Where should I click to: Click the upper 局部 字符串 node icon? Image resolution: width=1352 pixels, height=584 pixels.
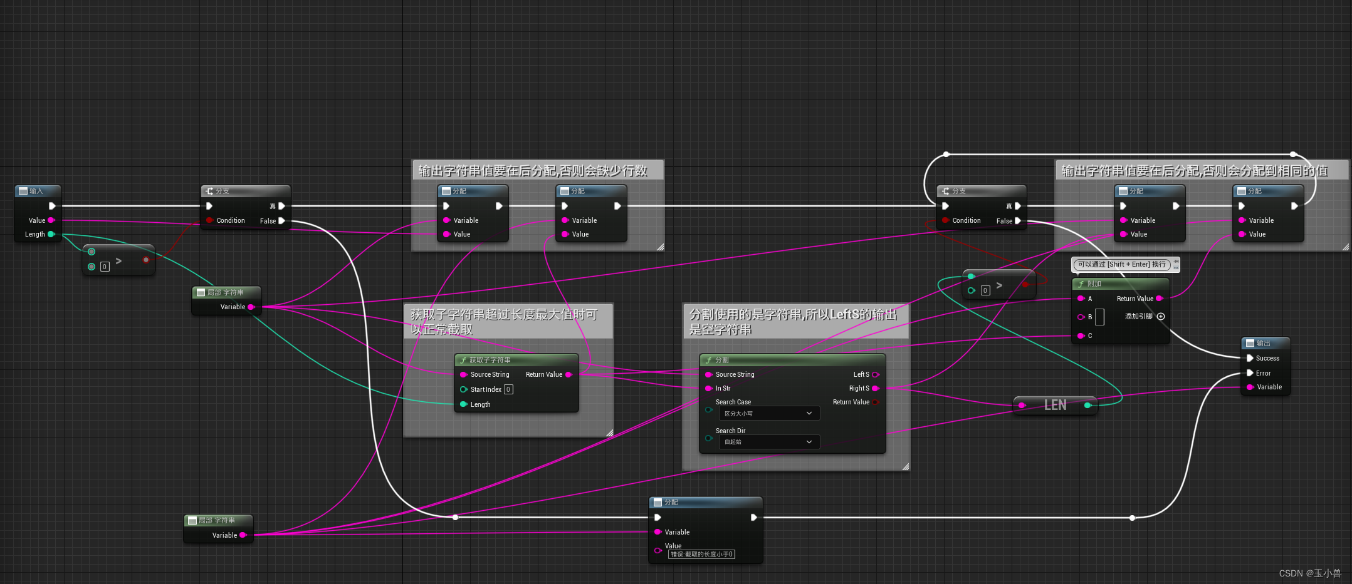point(201,292)
